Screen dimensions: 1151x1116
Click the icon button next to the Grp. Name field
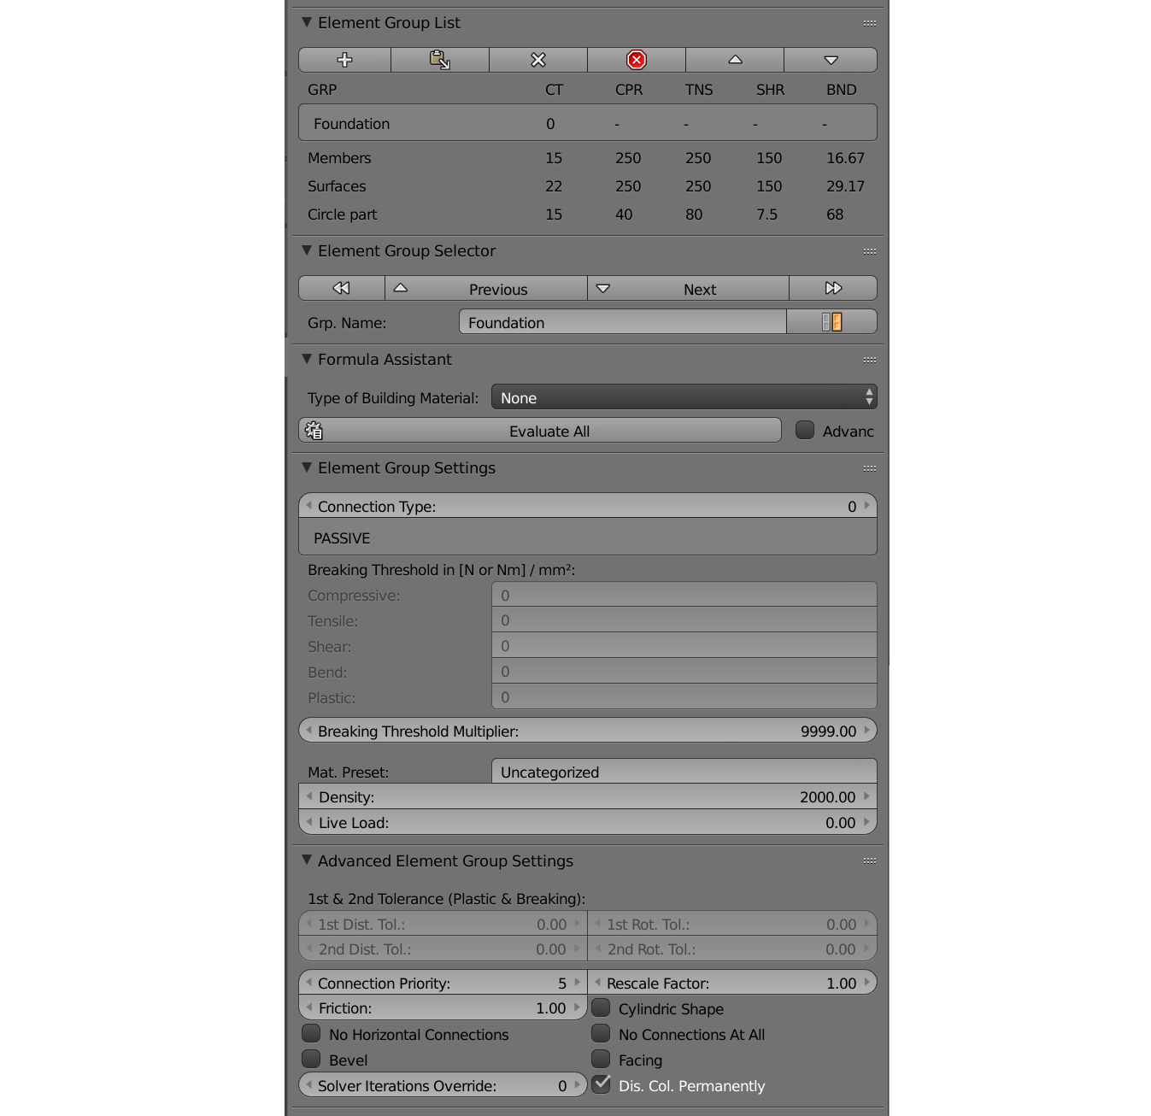[831, 322]
